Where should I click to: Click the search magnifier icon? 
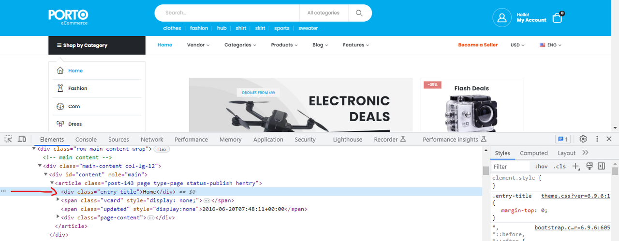(x=359, y=13)
